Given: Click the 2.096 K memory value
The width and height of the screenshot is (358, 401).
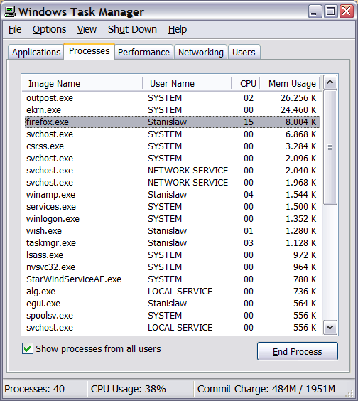Looking at the screenshot, I should pos(300,159).
